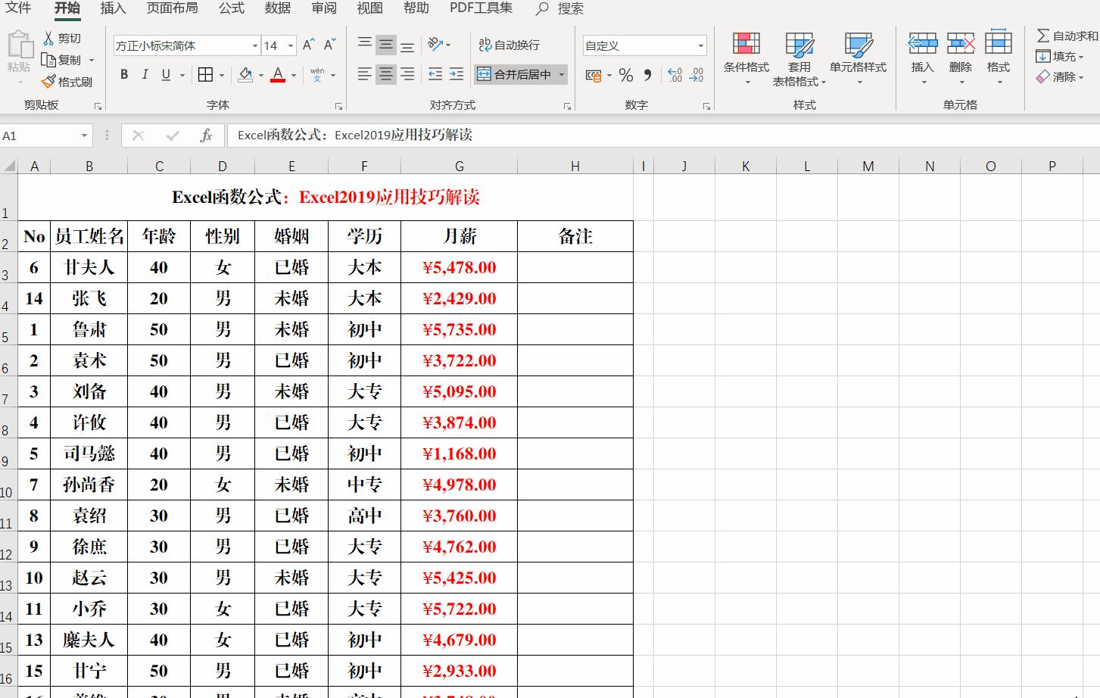The height and width of the screenshot is (698, 1100).
Task: Click the borders grid icon
Action: click(x=205, y=74)
